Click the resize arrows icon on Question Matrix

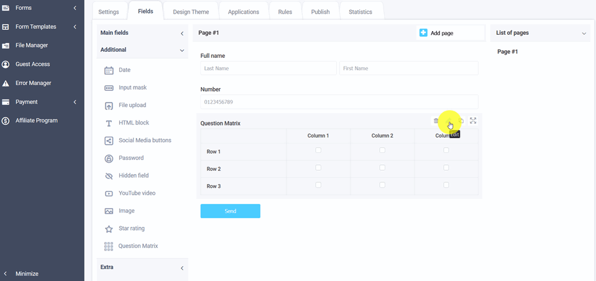coord(473,121)
